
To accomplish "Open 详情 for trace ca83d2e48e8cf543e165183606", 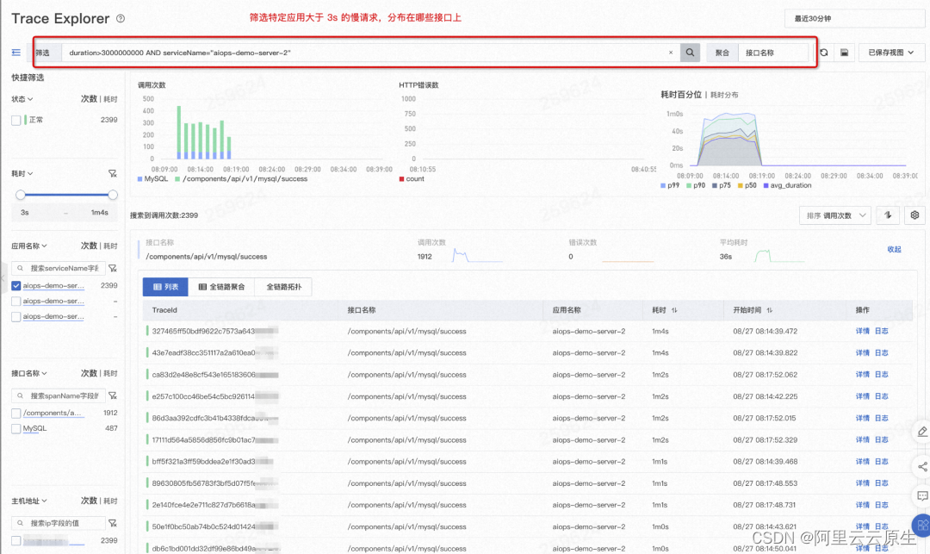I will tap(862, 374).
